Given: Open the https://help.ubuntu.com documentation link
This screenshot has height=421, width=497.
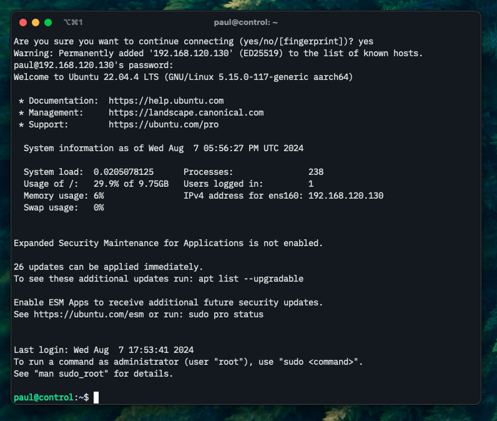Looking at the screenshot, I should 165,101.
